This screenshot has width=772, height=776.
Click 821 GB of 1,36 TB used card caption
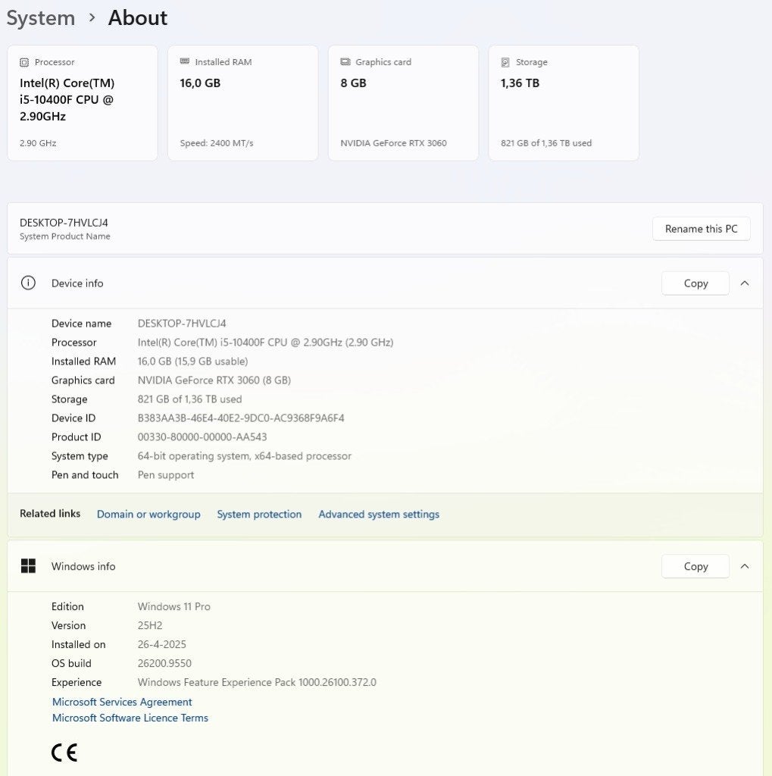click(x=545, y=143)
